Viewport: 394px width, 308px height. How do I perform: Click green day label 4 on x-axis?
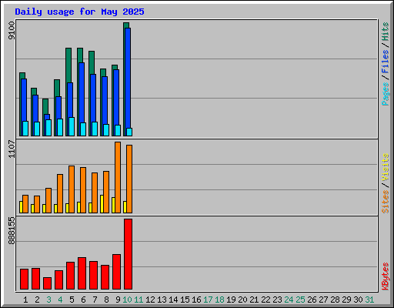pos(60,300)
